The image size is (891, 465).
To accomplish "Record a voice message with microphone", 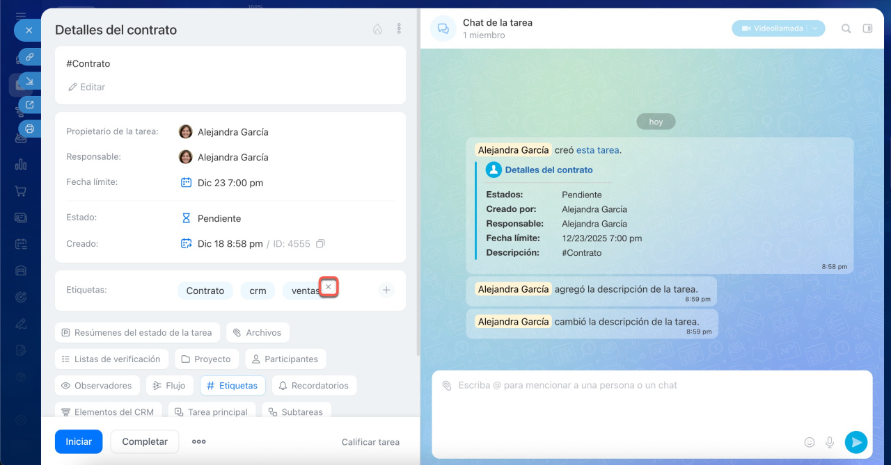I will click(830, 442).
